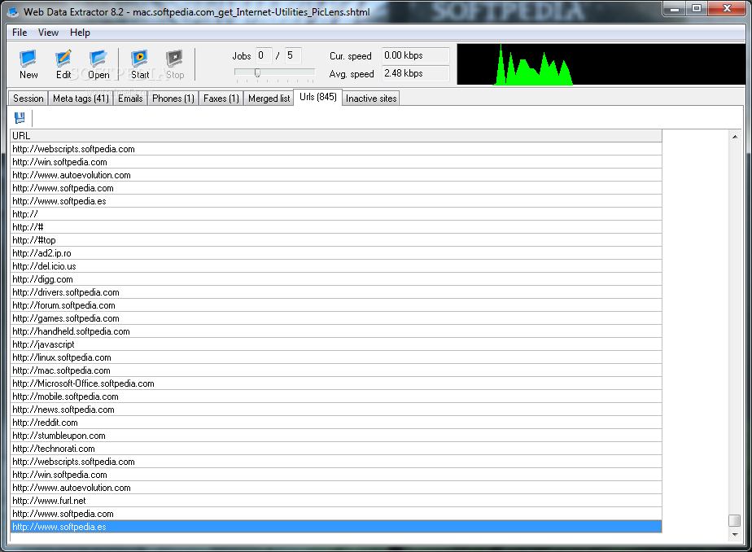The width and height of the screenshot is (752, 552).
Task: Click the Avg. speed value field
Action: (x=415, y=73)
